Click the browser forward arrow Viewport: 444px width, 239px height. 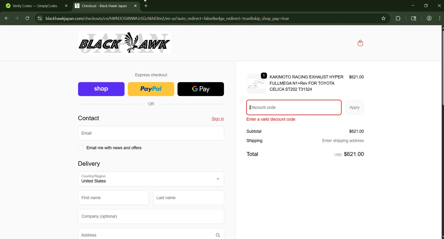pos(17,18)
